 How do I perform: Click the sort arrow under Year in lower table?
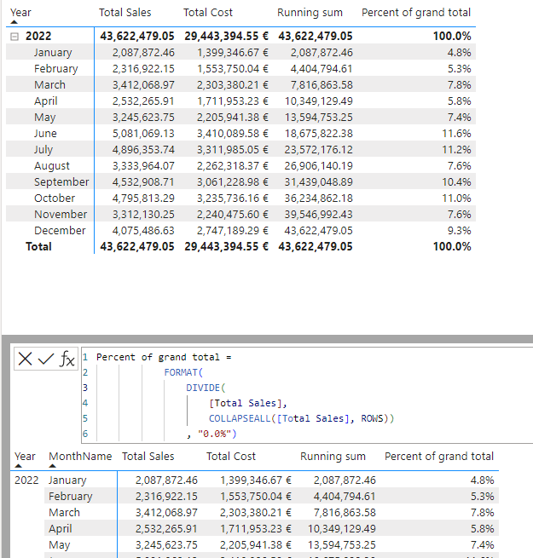click(x=18, y=468)
